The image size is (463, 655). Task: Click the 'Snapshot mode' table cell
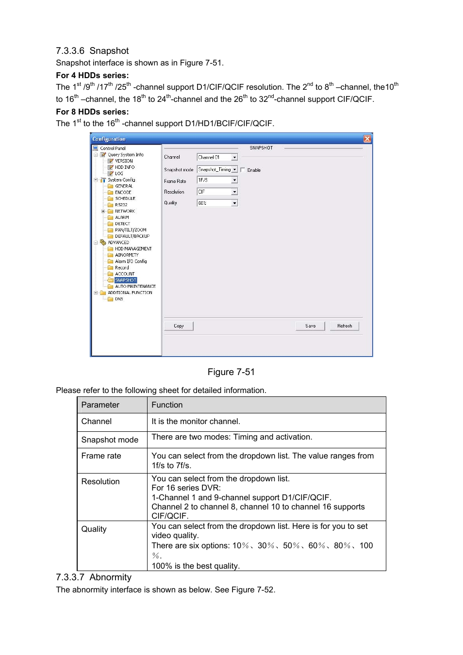pos(112,440)
